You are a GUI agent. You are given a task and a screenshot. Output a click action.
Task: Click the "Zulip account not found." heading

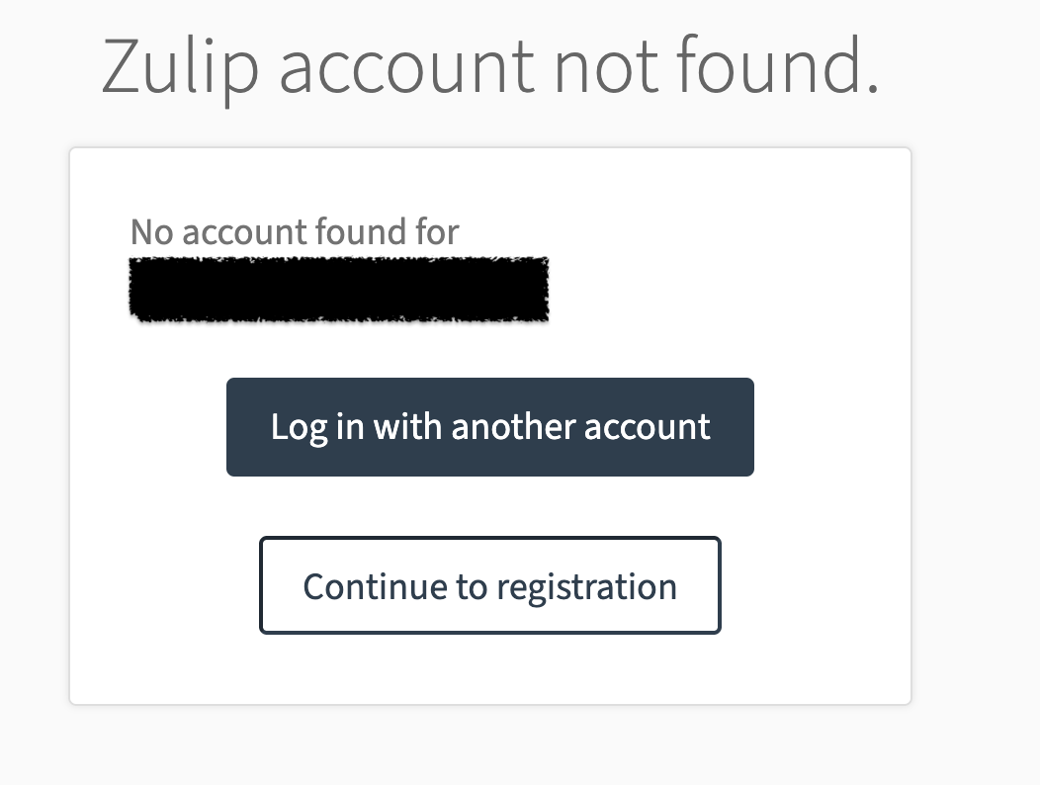pyautogui.click(x=490, y=67)
